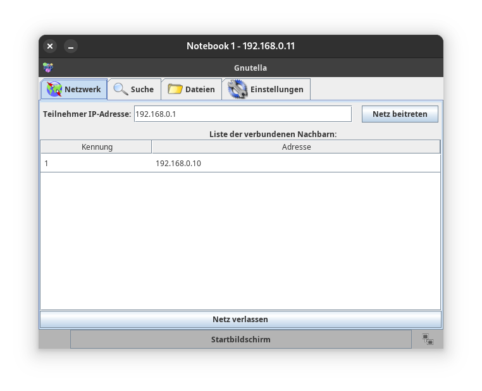Viewport: 482px width, 391px height.
Task: Return to Startbildschirm via the bottom bar
Action: (x=240, y=339)
